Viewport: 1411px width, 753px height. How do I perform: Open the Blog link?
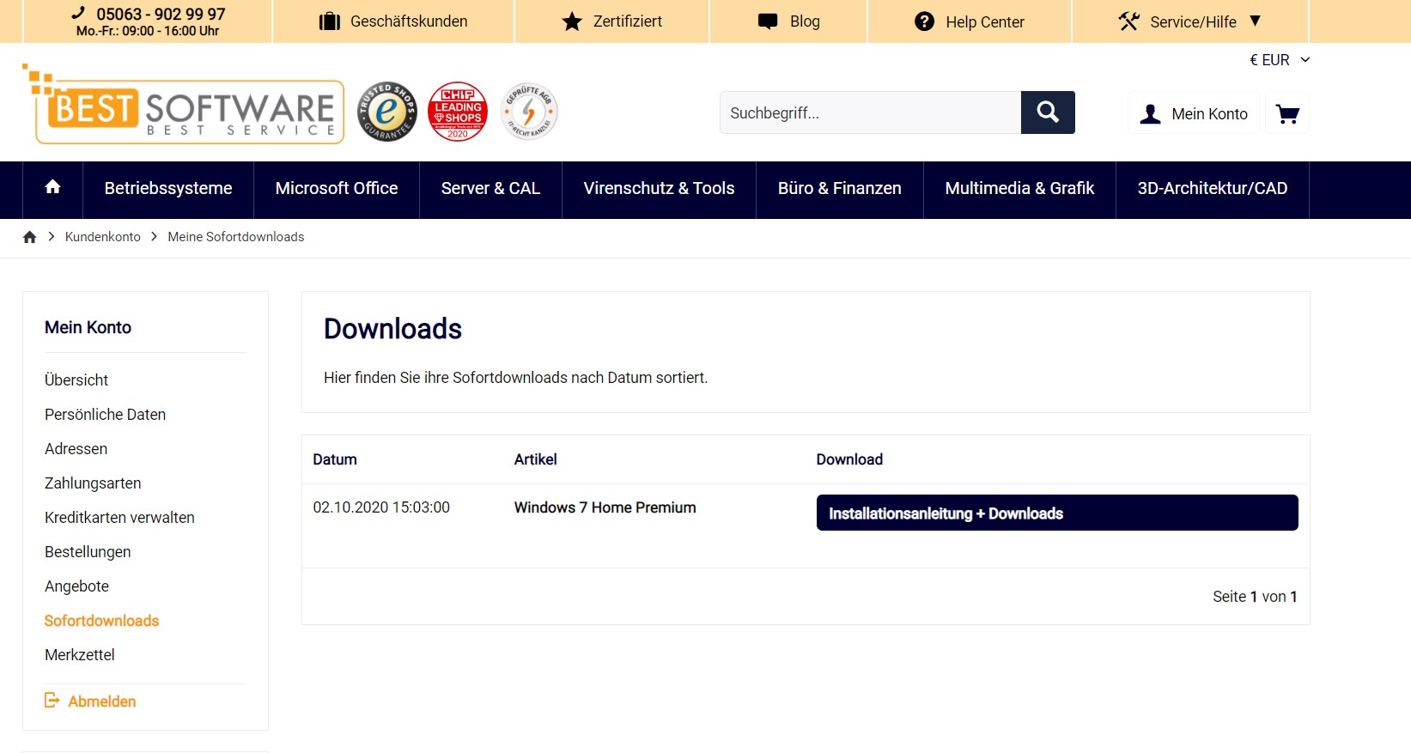pos(805,21)
